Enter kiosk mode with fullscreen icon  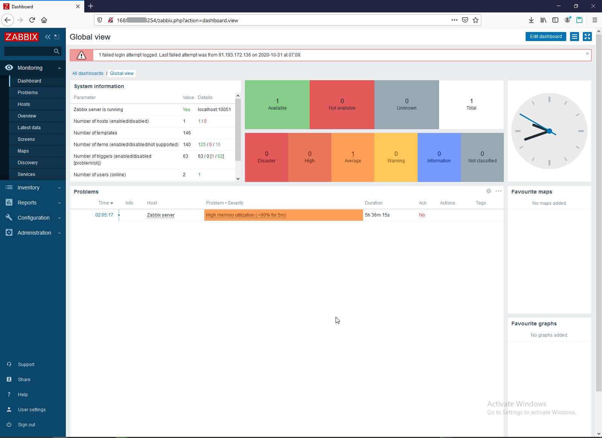[x=587, y=37]
